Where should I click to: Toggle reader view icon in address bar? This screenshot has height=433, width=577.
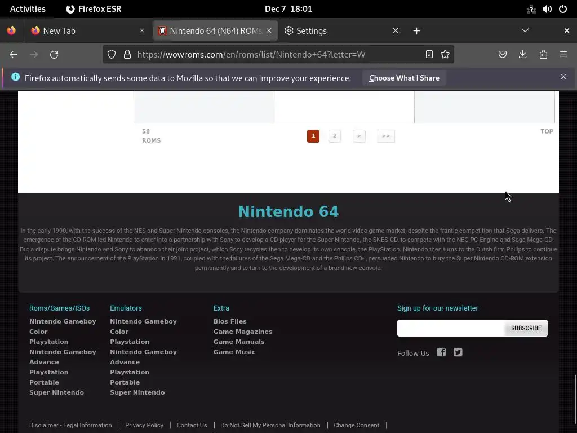429,55
